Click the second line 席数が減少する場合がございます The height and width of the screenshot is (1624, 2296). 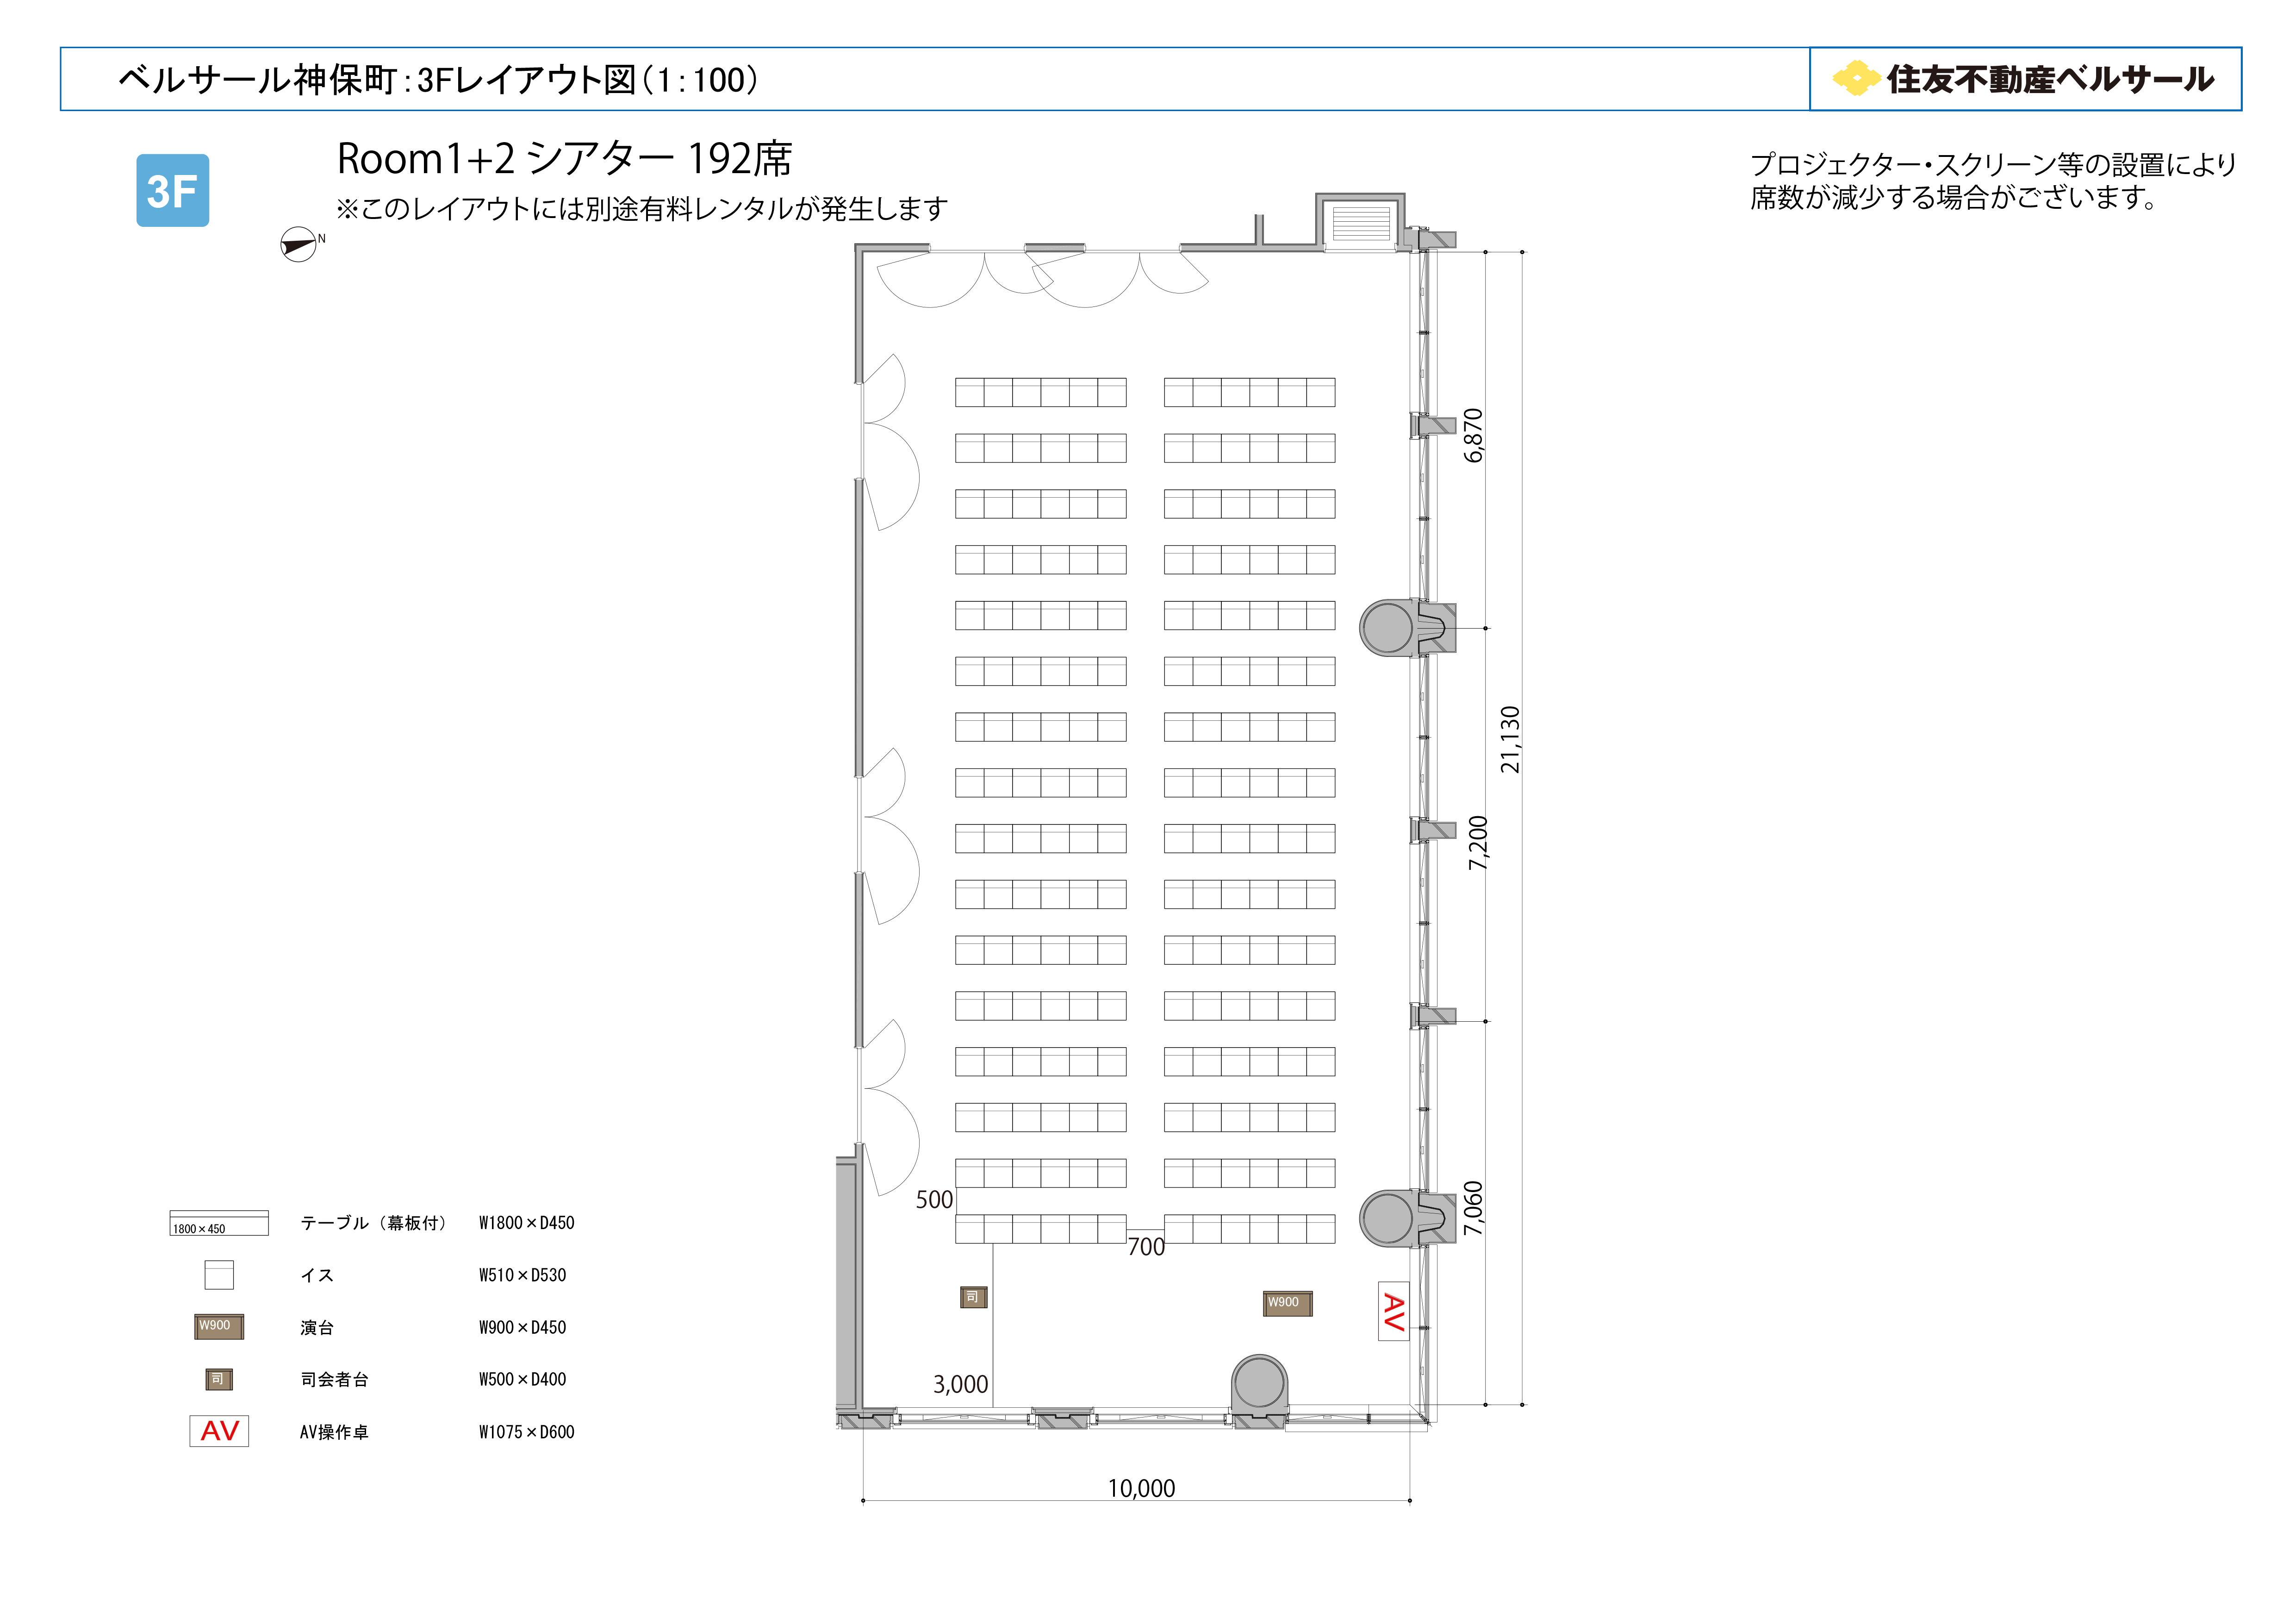pos(1955,197)
